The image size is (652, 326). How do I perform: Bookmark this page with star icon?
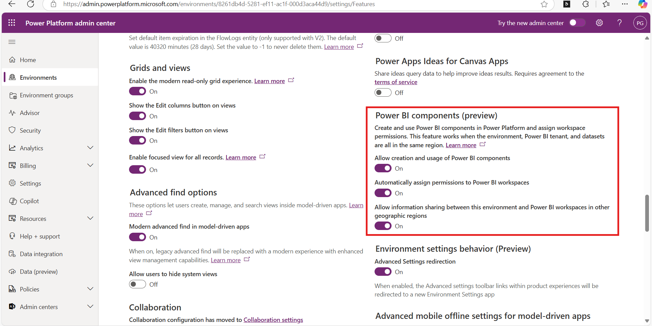click(x=544, y=4)
